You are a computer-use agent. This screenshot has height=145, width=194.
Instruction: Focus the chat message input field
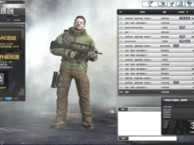(x=152, y=138)
